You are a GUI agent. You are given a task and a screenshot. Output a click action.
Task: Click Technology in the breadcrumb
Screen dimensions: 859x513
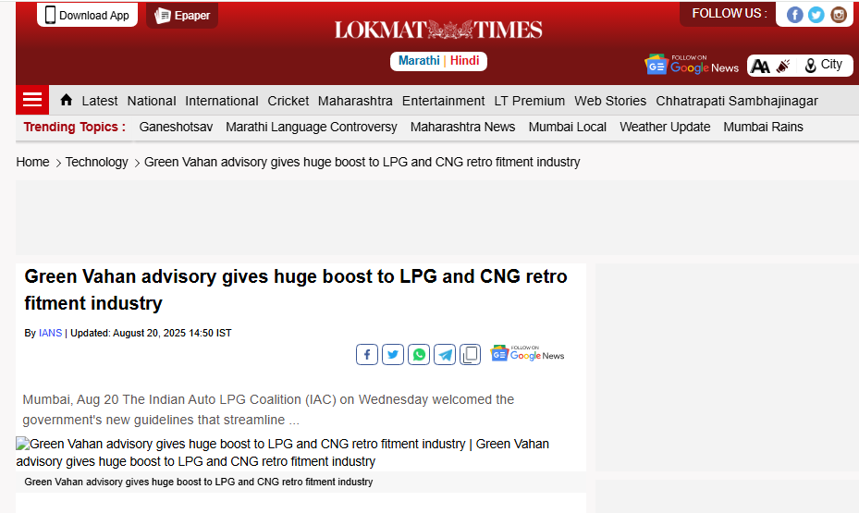pyautogui.click(x=96, y=162)
